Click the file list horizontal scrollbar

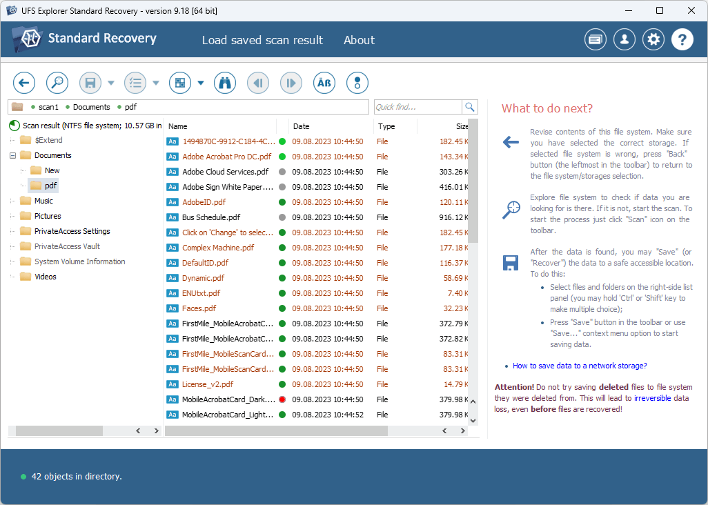(x=276, y=431)
